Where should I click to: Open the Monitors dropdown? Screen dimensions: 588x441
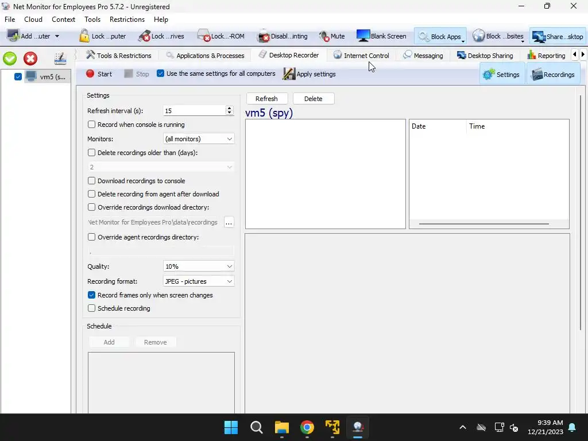[x=199, y=139]
